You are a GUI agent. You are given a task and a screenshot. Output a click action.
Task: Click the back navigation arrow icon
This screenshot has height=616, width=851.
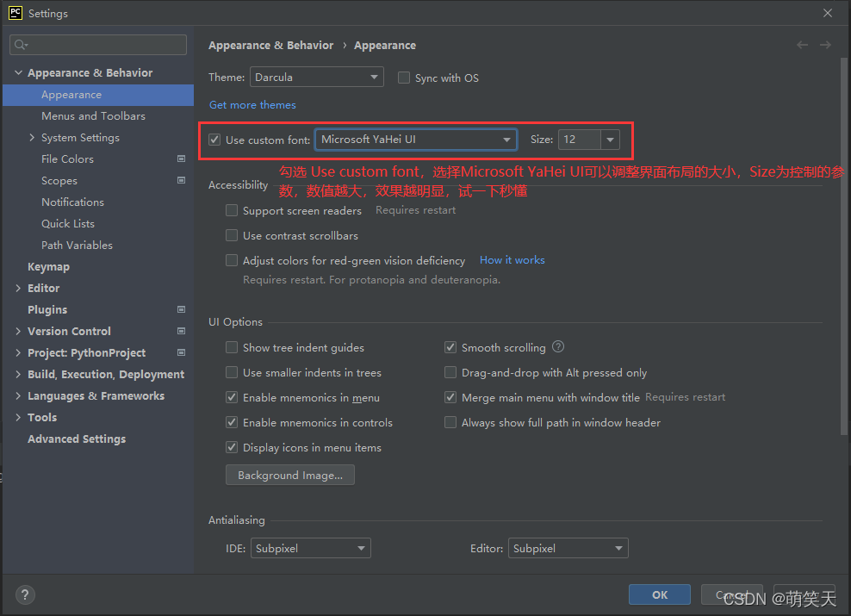(x=803, y=45)
